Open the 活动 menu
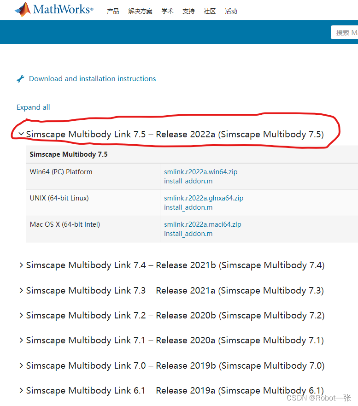The image size is (358, 406). point(231,11)
